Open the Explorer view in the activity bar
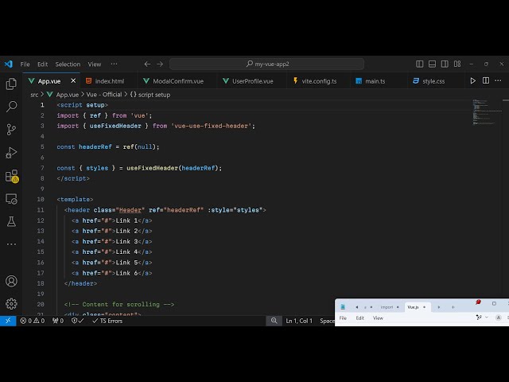Image resolution: width=509 pixels, height=382 pixels. [x=11, y=84]
